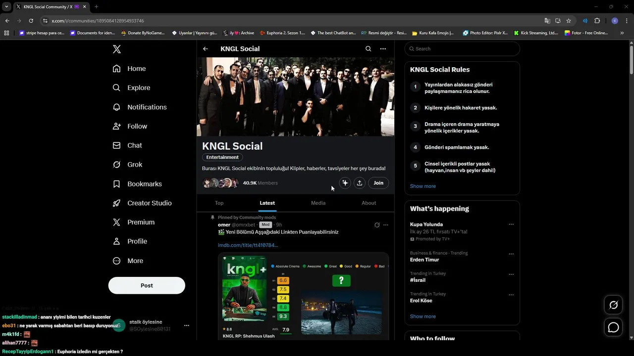Screen dimensions: 634x356
Task: Open The best ChatBot bookmark
Action: [x=333, y=33]
